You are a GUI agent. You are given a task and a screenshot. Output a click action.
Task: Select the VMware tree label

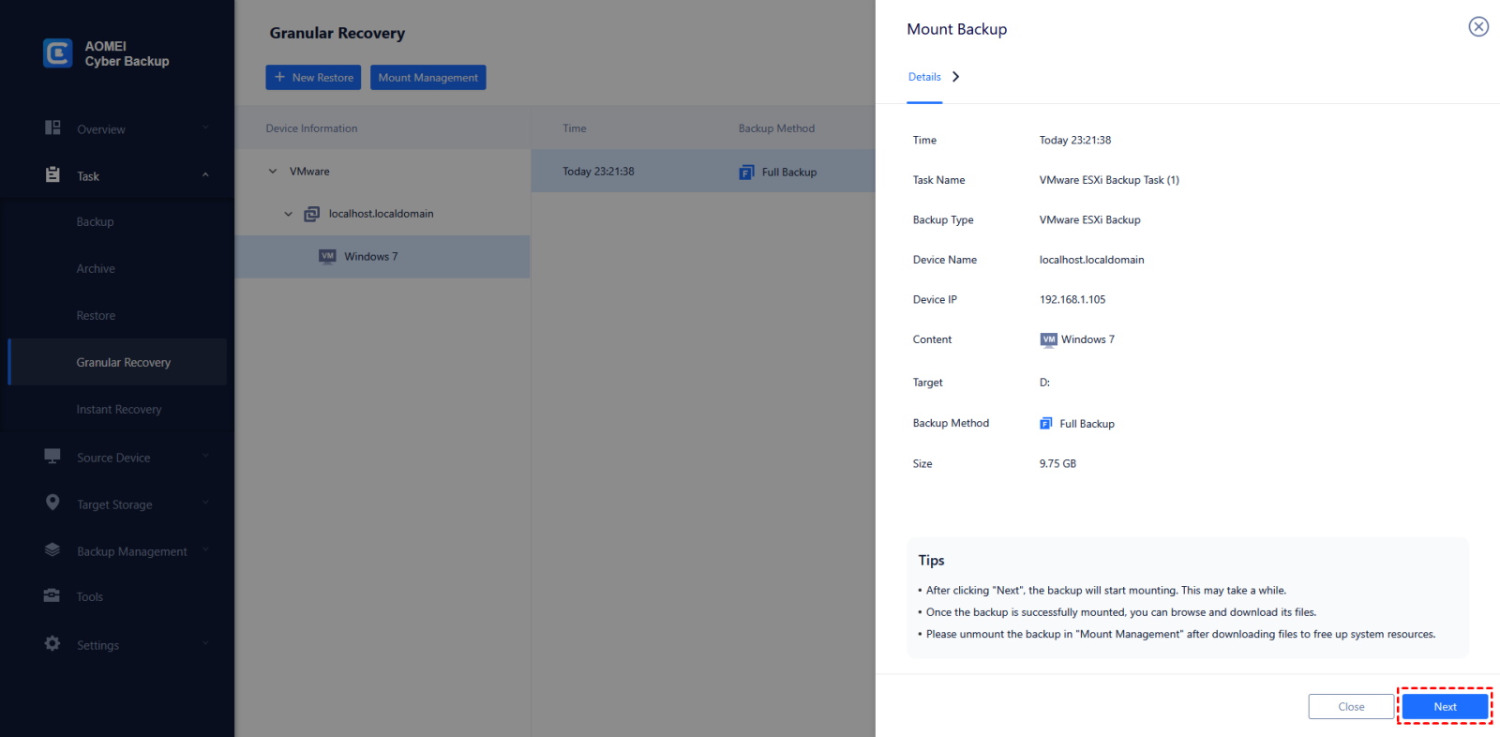click(309, 172)
